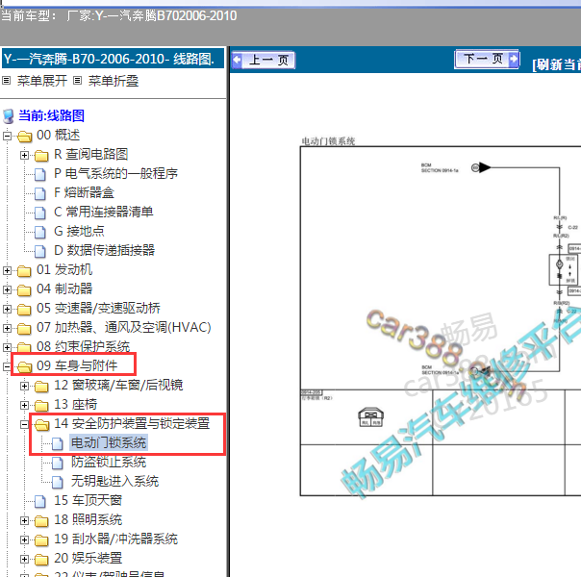
Task: Collapse the 09 车身与附件 node
Action: (x=7, y=366)
